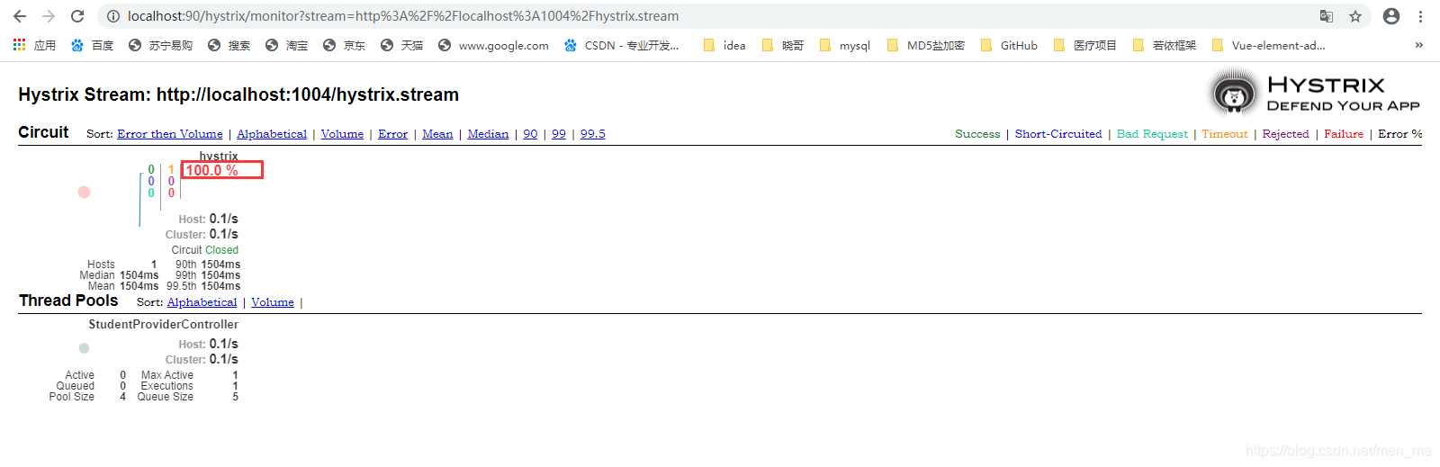
Task: Click the Success legend label
Action: [x=977, y=134]
